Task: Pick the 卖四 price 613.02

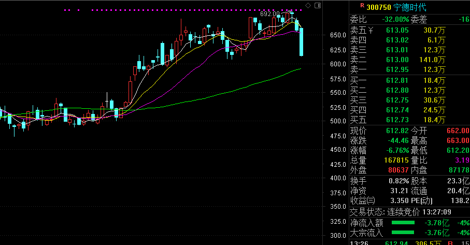Action: [397, 40]
